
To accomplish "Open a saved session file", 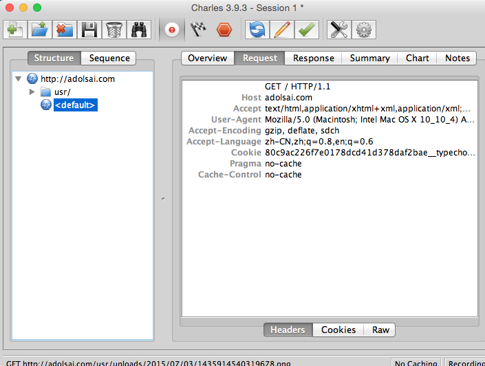I will pyautogui.click(x=40, y=30).
